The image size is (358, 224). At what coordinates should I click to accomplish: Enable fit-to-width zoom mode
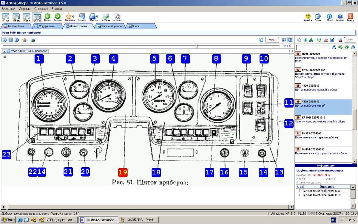click(37, 17)
